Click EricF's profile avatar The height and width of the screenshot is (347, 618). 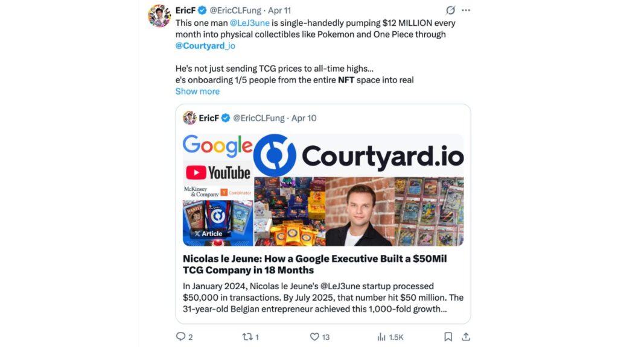click(x=159, y=16)
